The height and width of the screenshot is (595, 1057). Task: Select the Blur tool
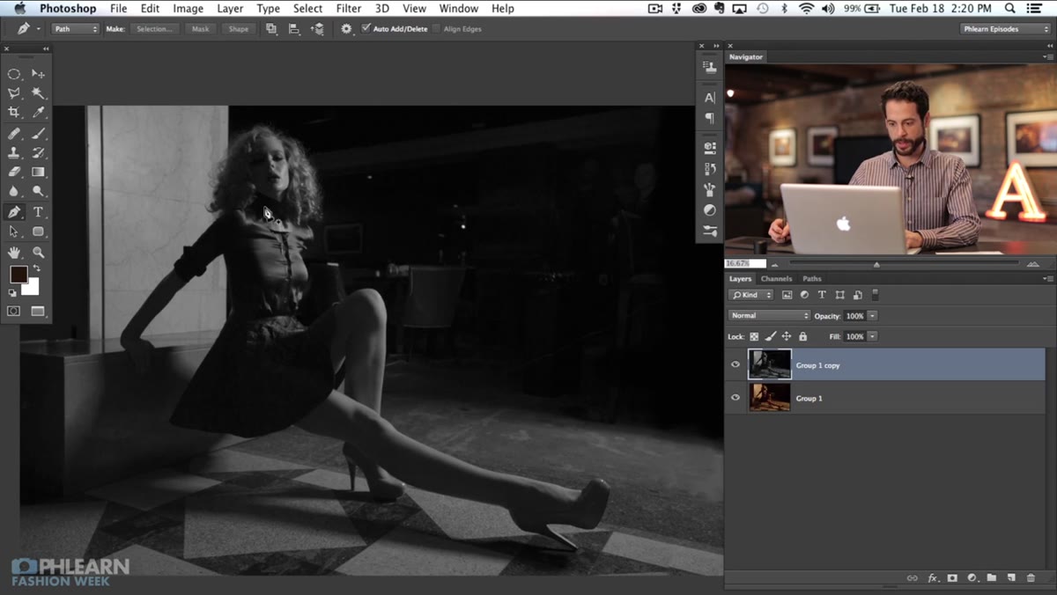[x=14, y=191]
